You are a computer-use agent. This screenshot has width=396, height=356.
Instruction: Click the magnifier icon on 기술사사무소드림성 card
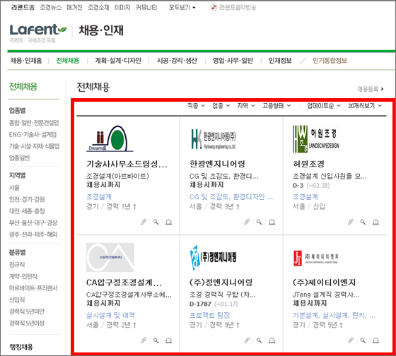click(x=156, y=222)
